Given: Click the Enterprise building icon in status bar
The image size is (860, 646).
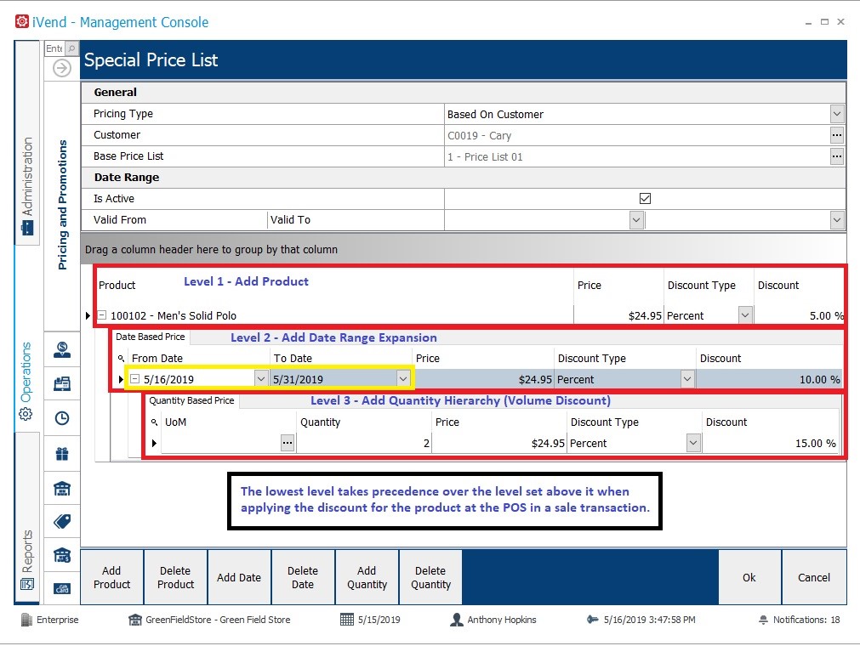Looking at the screenshot, I should click(x=26, y=620).
